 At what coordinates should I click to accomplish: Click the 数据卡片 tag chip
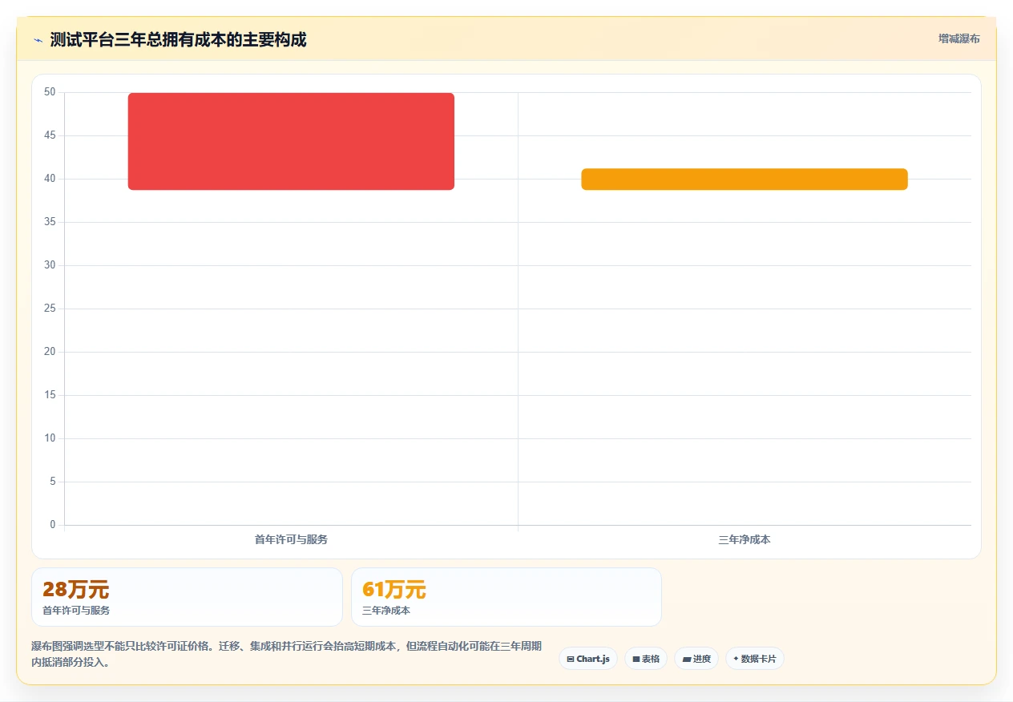(755, 659)
